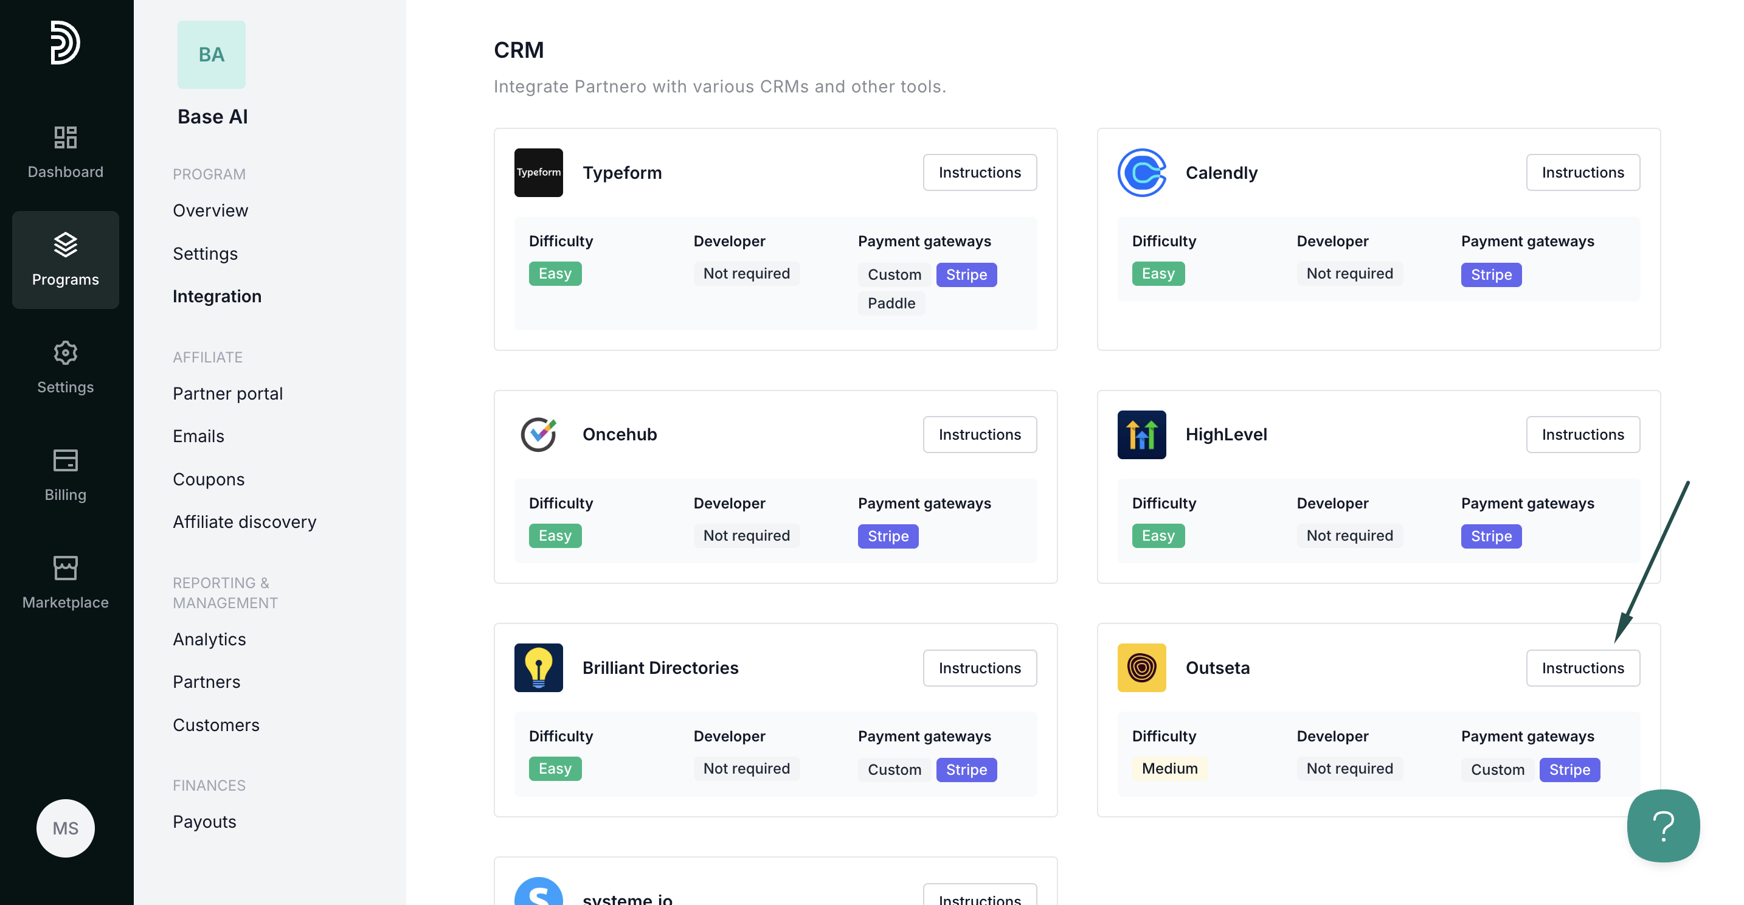
Task: Open the Marketplace storefront icon
Action: (x=65, y=568)
